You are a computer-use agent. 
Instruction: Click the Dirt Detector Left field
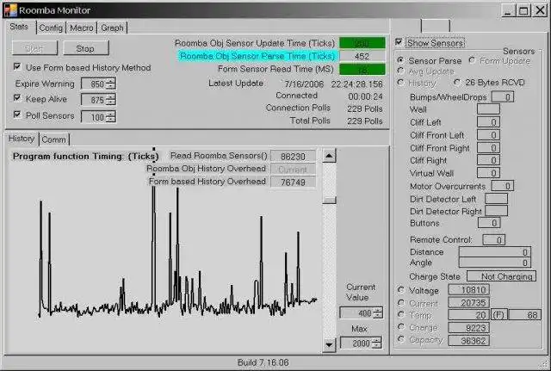pyautogui.click(x=496, y=199)
